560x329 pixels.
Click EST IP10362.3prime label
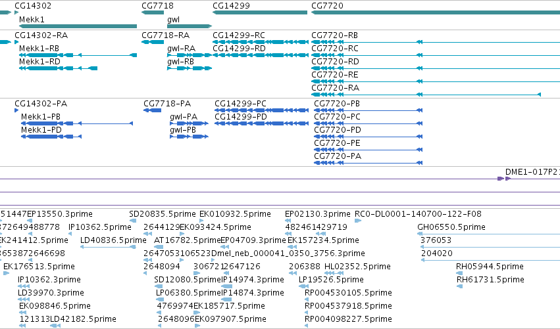pyautogui.click(x=49, y=280)
